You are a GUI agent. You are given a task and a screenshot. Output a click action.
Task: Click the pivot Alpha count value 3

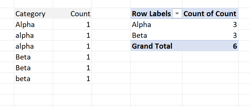(210, 24)
